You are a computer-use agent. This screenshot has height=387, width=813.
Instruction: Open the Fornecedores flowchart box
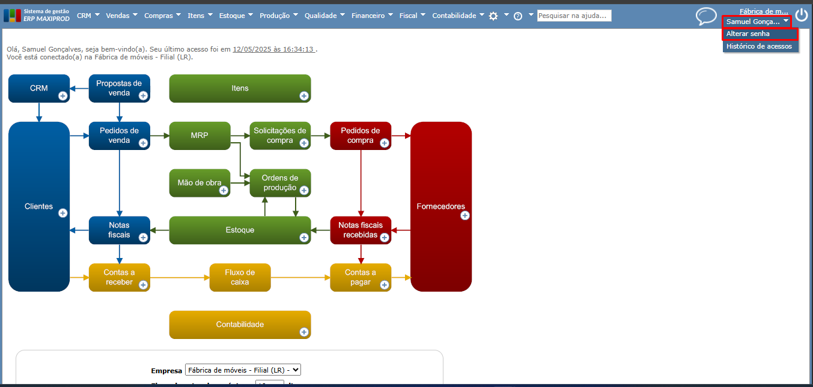pos(440,206)
